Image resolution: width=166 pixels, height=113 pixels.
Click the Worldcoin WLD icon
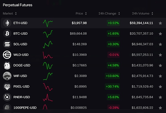pyautogui.click(x=7, y=55)
